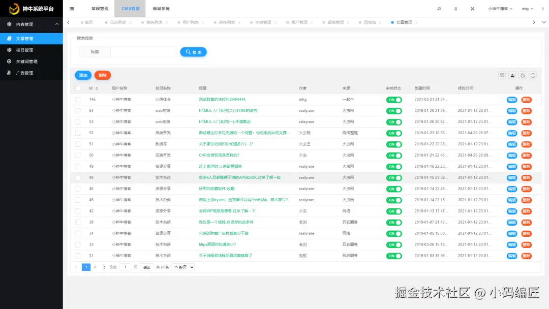Toggle the select-all header checkbox
549x309 pixels.
tap(78, 88)
